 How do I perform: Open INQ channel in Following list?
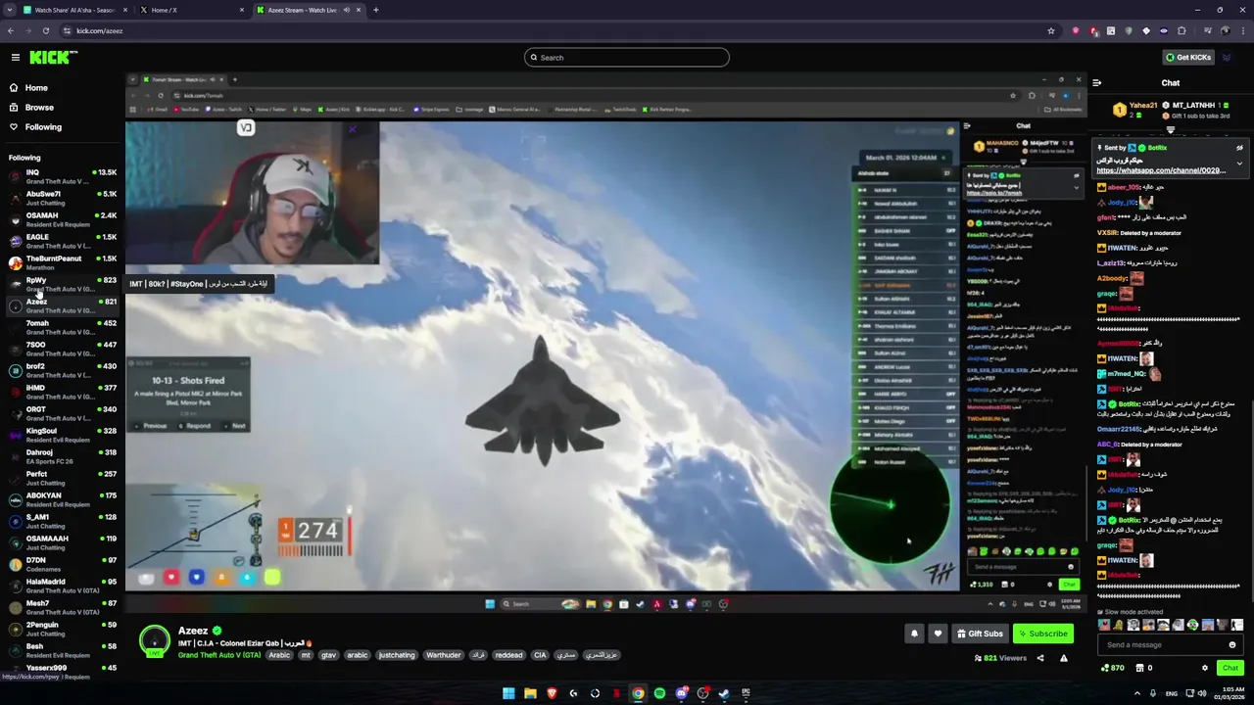(x=63, y=176)
